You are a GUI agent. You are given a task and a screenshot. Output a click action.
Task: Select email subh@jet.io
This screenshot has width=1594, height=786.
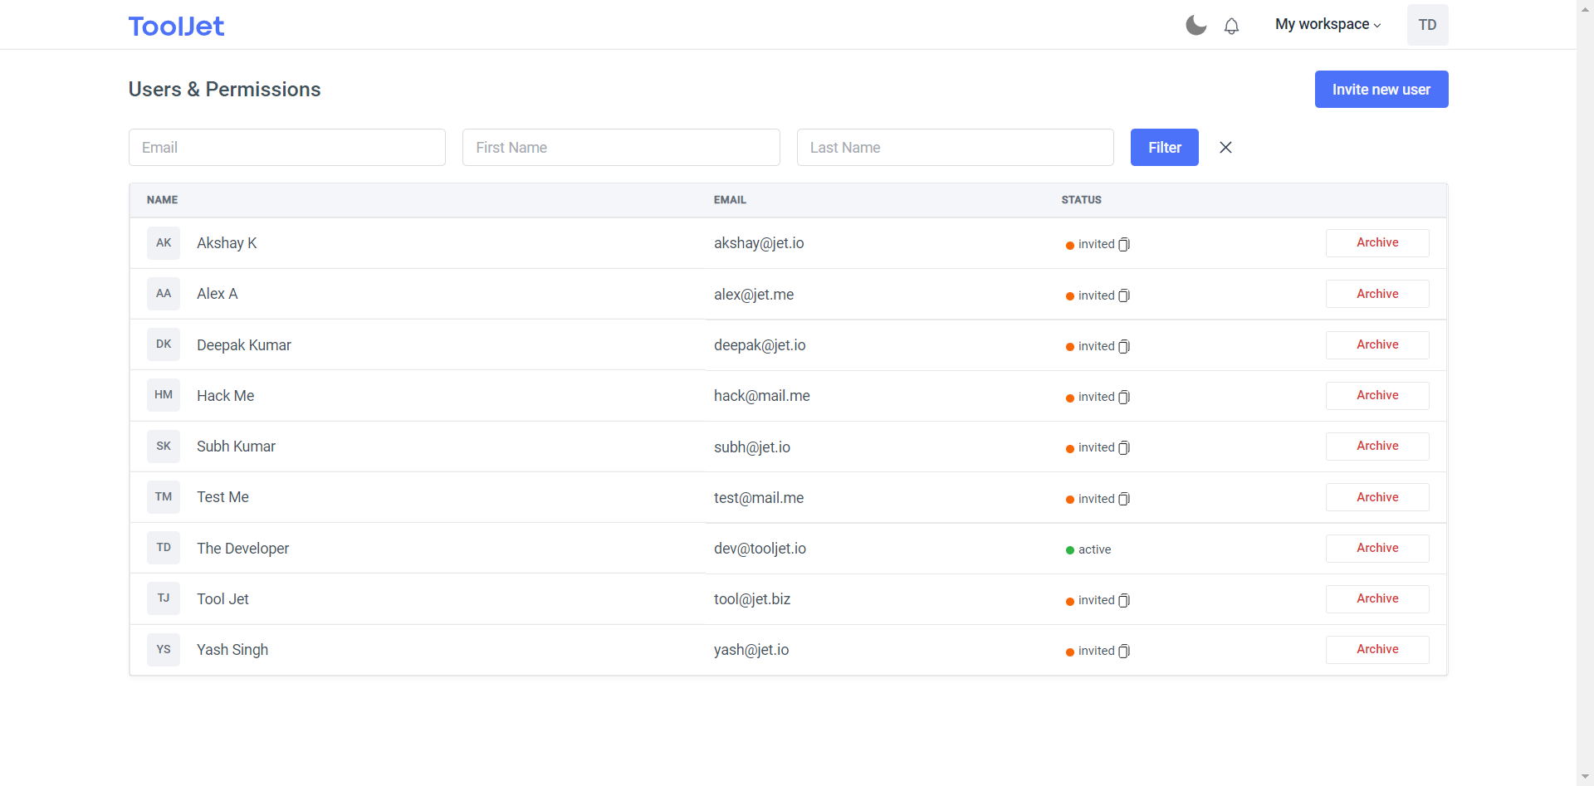(x=752, y=447)
